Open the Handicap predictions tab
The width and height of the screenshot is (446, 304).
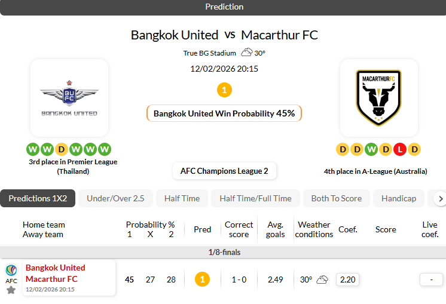(398, 198)
